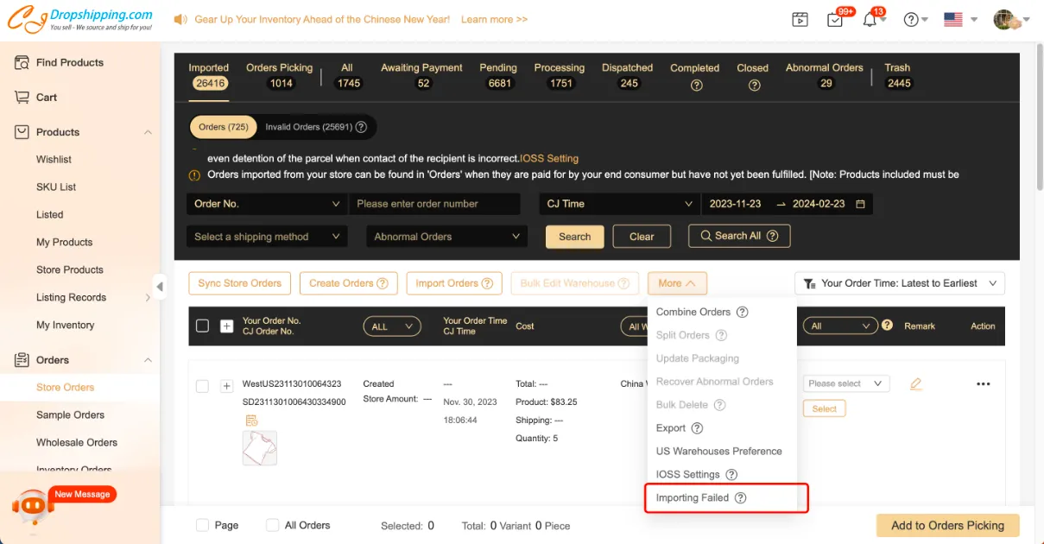Open the Select a shipping method dropdown
The height and width of the screenshot is (544, 1044).
267,237
